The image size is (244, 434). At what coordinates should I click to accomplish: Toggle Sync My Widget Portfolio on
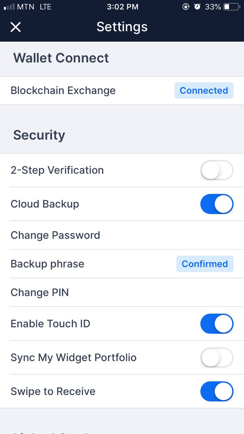point(217,357)
